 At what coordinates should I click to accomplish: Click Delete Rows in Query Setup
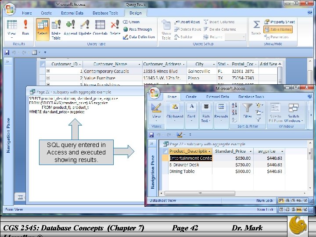click(x=188, y=29)
